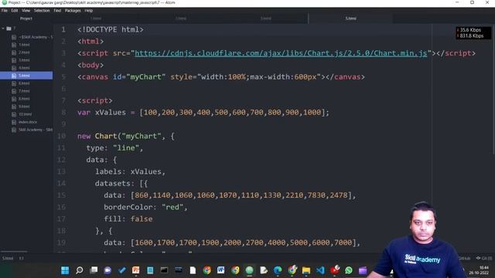This screenshot has height=278, width=495.
Task: Open the Packages menu
Action: (x=73, y=10)
